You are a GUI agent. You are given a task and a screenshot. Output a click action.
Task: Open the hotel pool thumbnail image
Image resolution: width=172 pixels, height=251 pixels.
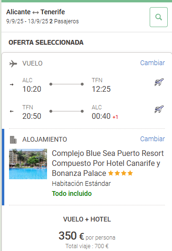point(28,164)
